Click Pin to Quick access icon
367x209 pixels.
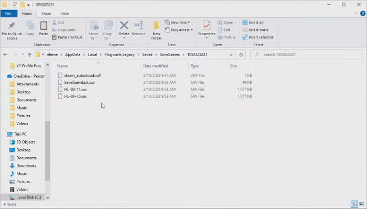coord(12,26)
